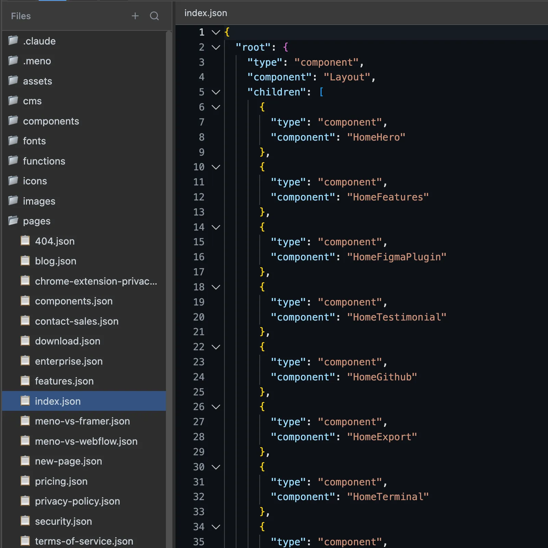The height and width of the screenshot is (548, 548).
Task: Click the blog.json file icon
Action: tap(25, 261)
